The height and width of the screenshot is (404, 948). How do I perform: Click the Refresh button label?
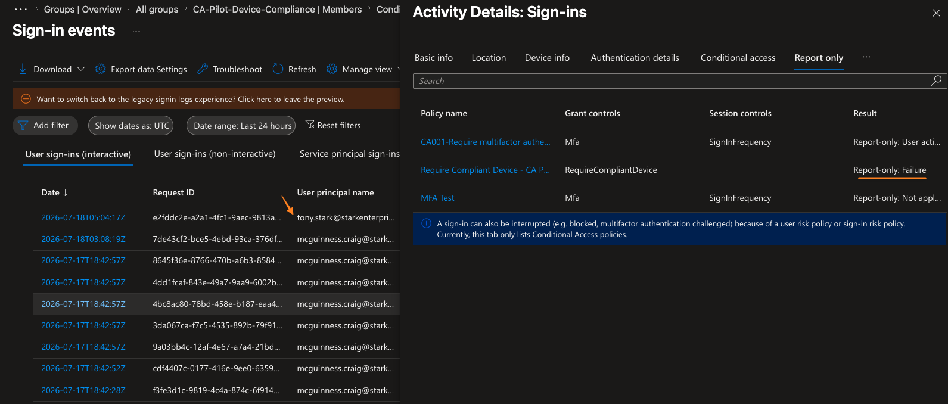point(302,69)
